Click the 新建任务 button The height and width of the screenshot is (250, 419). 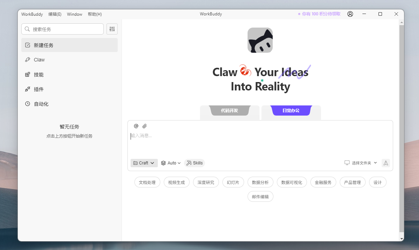pyautogui.click(x=69, y=45)
